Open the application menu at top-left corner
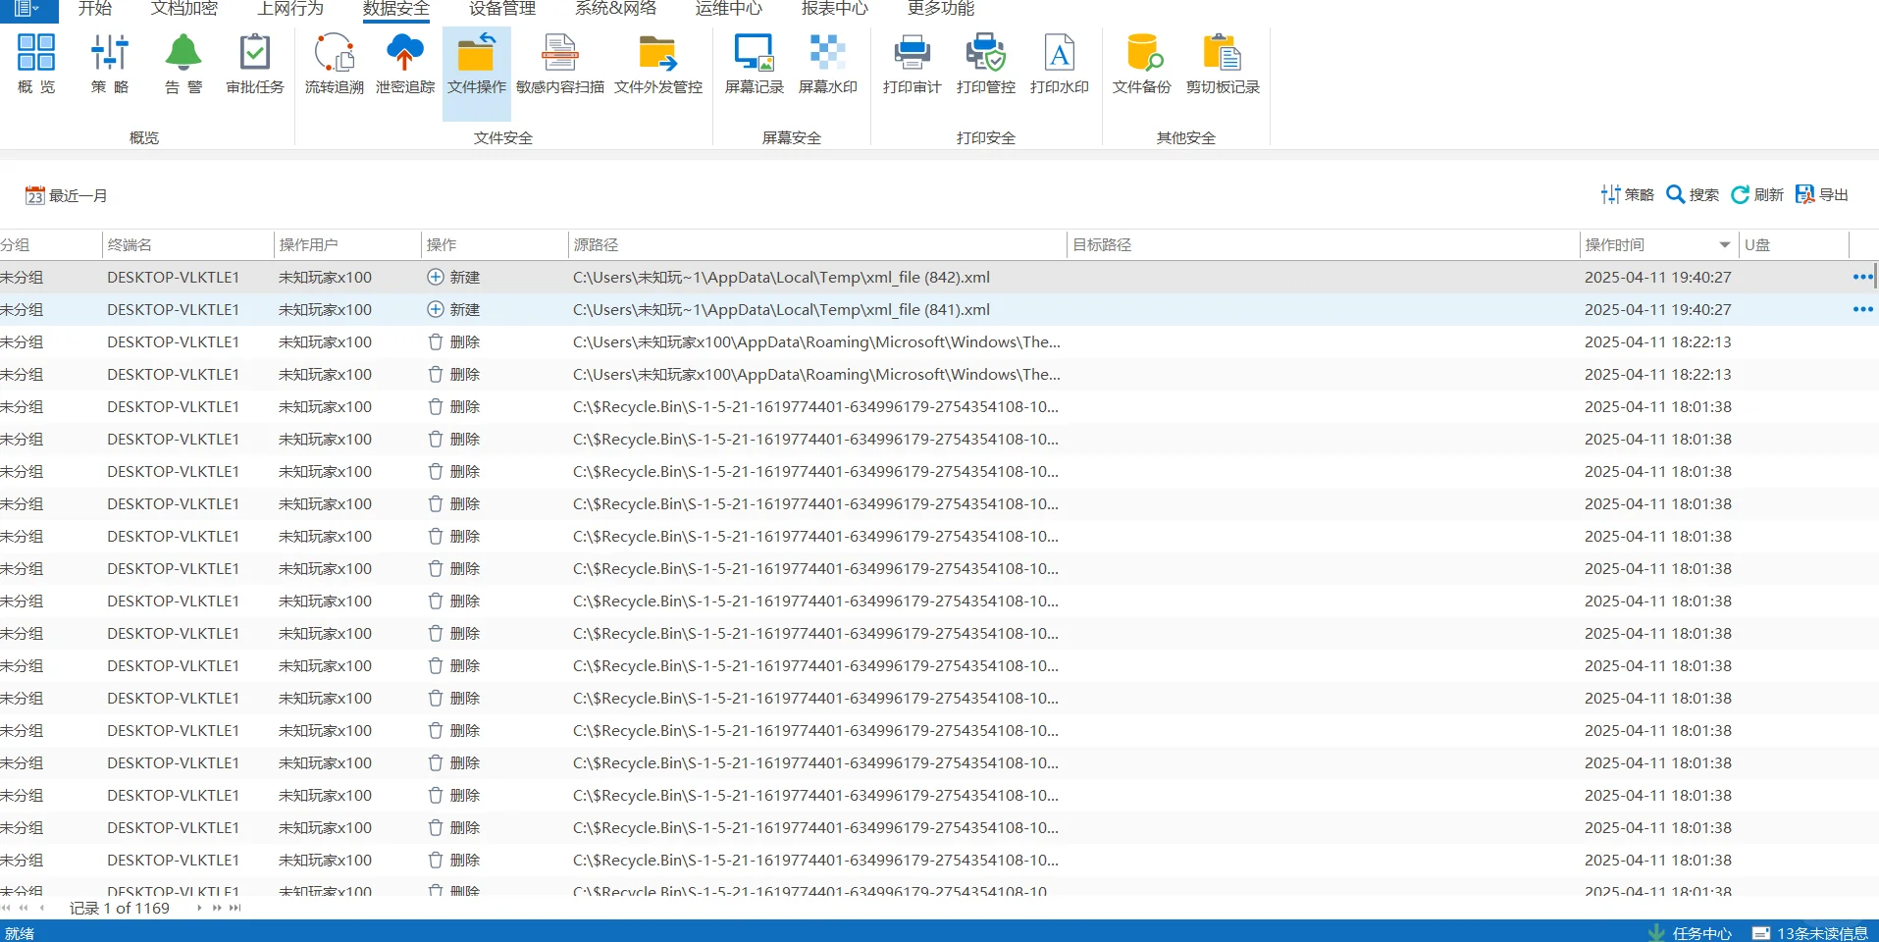This screenshot has height=942, width=1879. pos(25,9)
